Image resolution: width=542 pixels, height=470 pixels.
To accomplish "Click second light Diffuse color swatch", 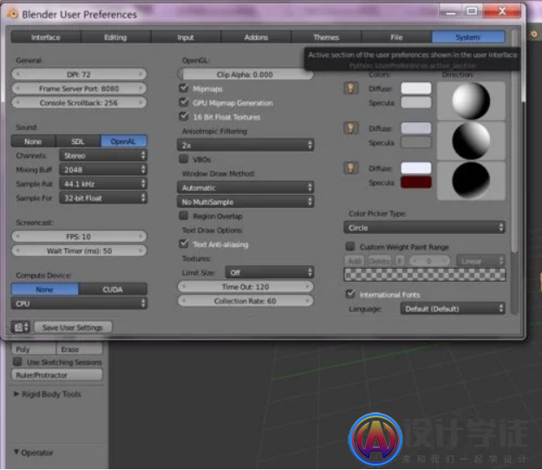I will point(416,128).
